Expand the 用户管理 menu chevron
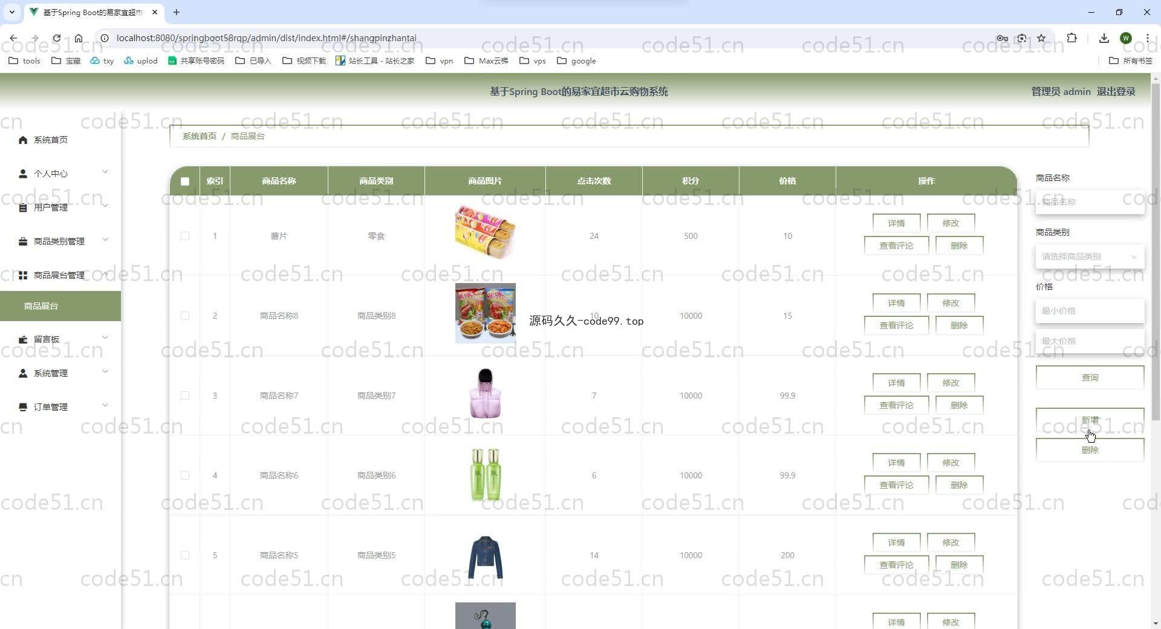1161x629 pixels. pos(105,206)
